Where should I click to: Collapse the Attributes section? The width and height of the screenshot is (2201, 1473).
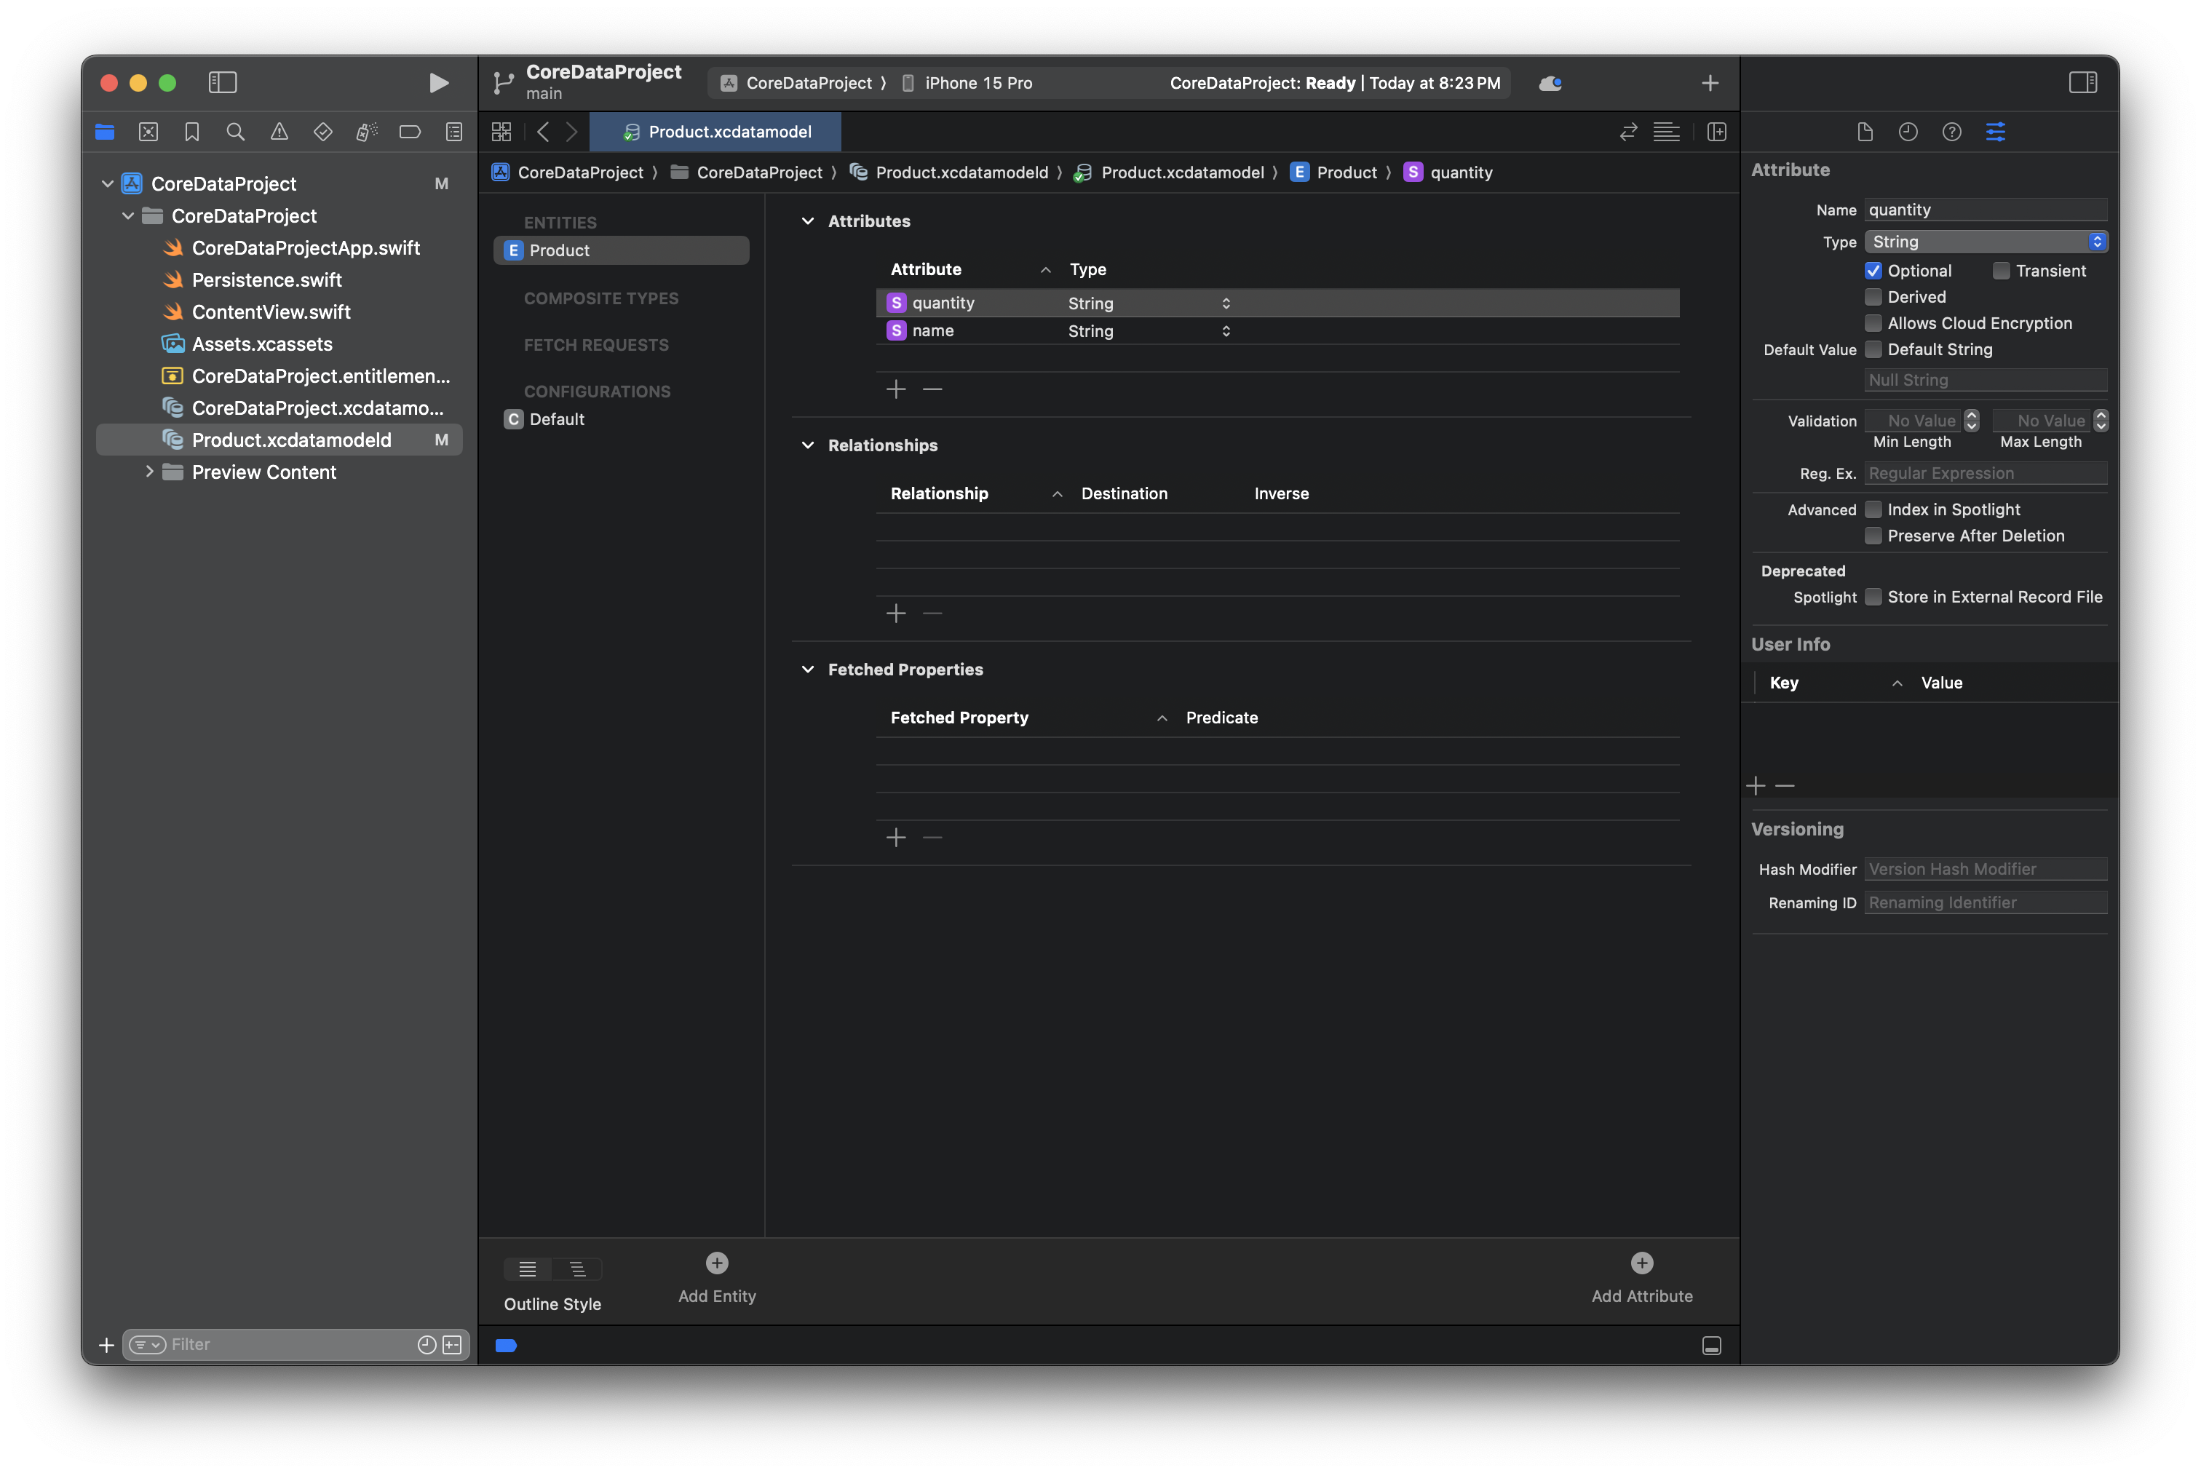tap(807, 221)
